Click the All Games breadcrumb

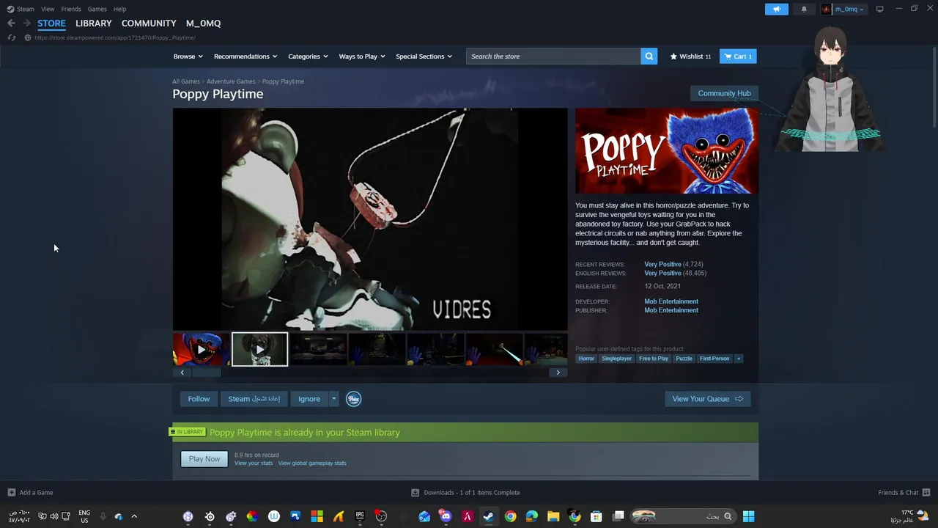(186, 81)
